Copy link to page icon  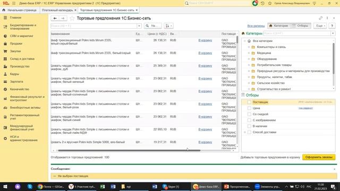pos(320,18)
